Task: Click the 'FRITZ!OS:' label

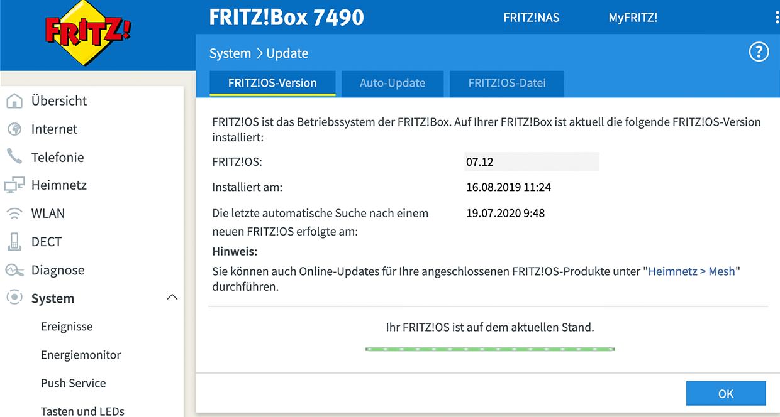Action: point(237,161)
